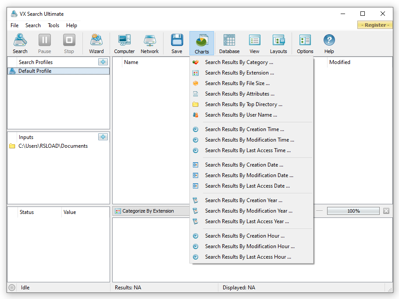Click the 100% progress bar
Image resolution: width=399 pixels, height=299 pixels.
click(353, 211)
